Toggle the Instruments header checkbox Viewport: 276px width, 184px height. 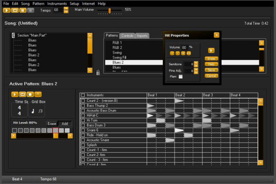[83, 95]
